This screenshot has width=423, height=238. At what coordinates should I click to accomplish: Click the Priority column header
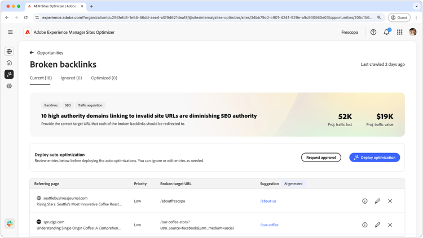point(140,184)
